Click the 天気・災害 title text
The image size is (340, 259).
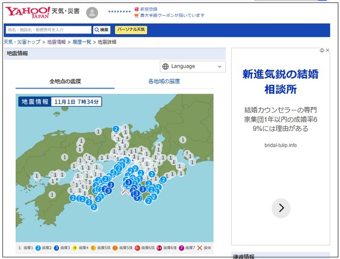coord(66,11)
